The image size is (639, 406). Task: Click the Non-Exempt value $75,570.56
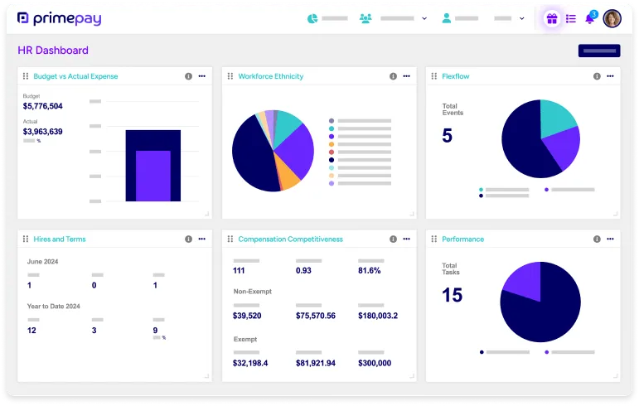tap(316, 316)
